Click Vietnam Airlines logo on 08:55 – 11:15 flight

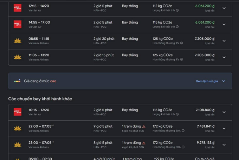click(x=17, y=41)
